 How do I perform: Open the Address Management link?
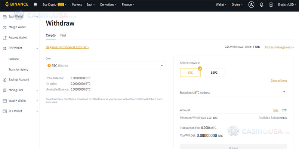[x=279, y=47]
